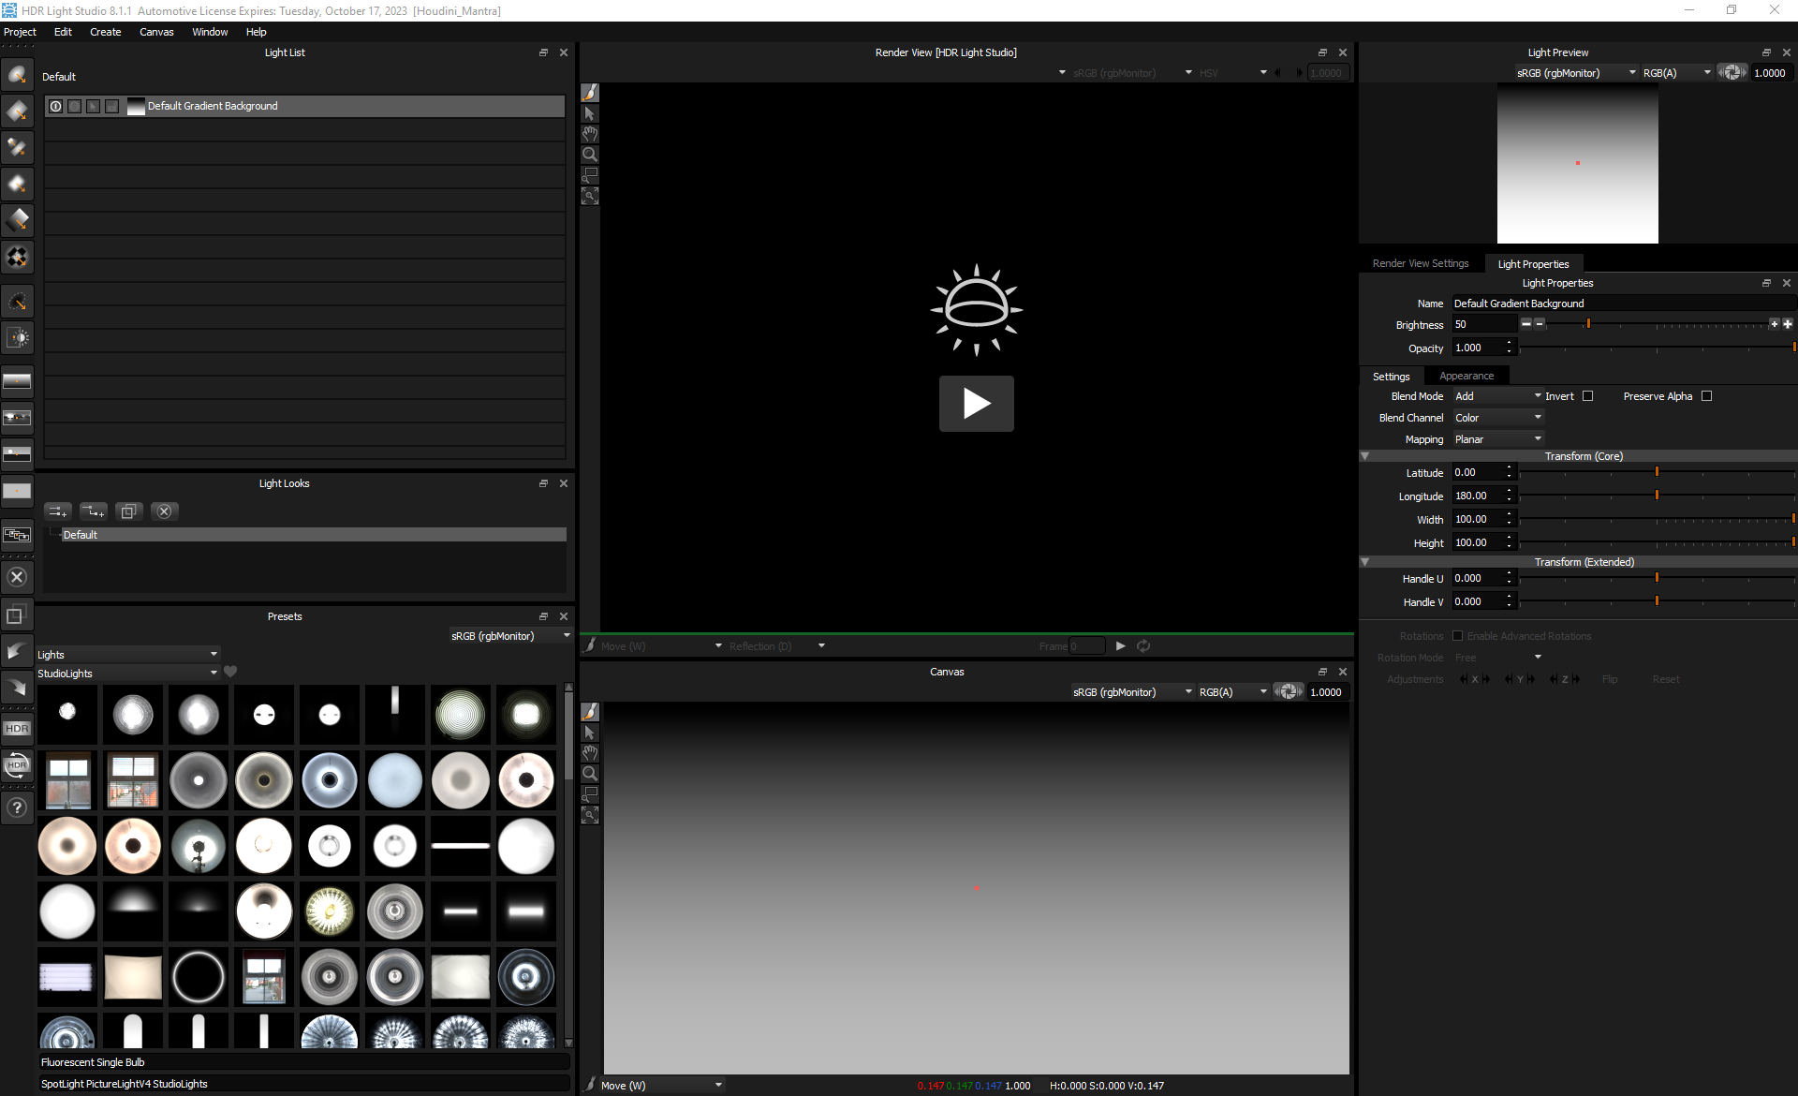Switch to Render View Settings tab
Image resolution: width=1798 pixels, height=1096 pixels.
pos(1422,263)
